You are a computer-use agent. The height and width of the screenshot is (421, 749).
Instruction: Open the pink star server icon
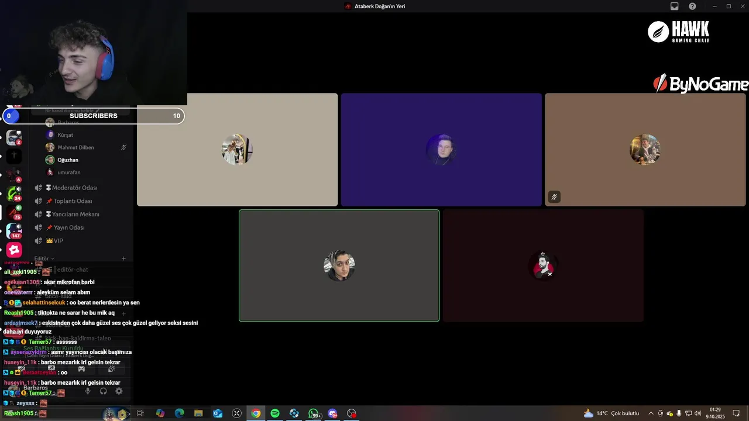(x=14, y=250)
